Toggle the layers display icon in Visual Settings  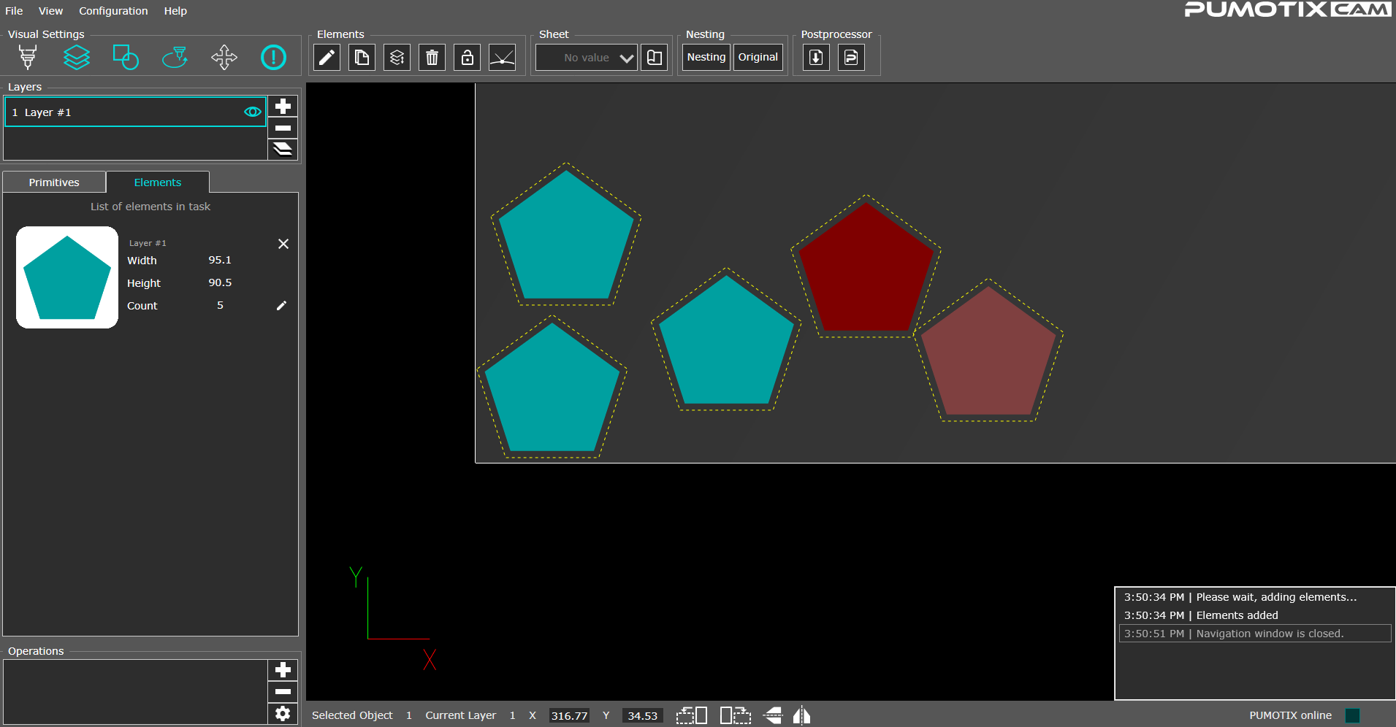pos(77,57)
